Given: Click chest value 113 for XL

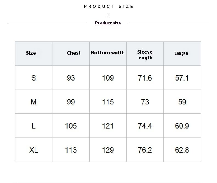Looking at the screenshot, I should pyautogui.click(x=71, y=150).
